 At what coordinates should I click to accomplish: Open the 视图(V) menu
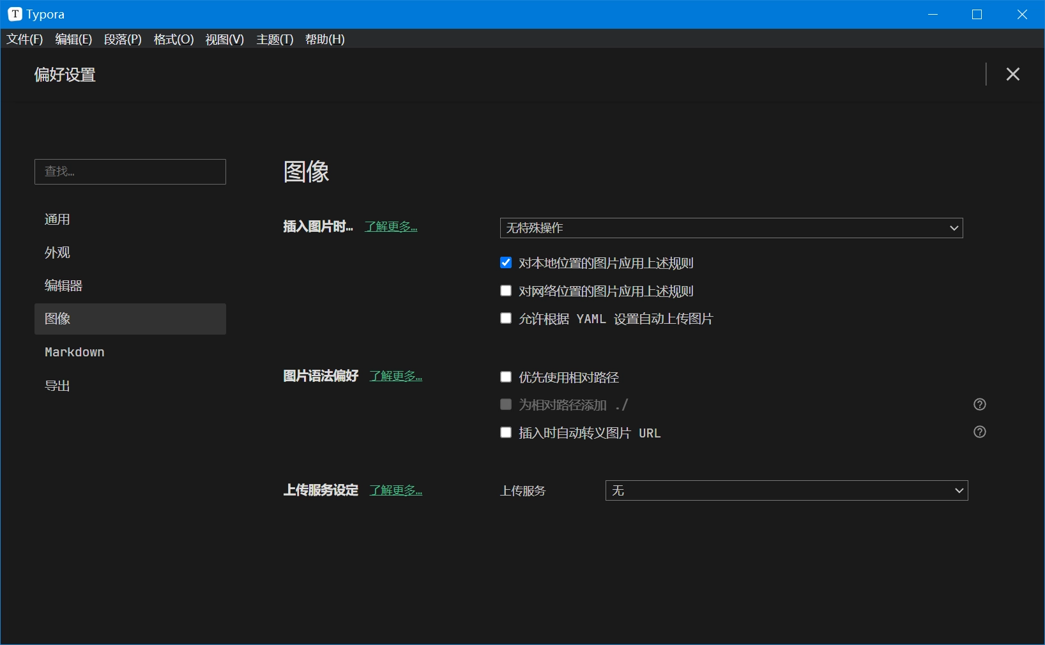click(x=225, y=39)
